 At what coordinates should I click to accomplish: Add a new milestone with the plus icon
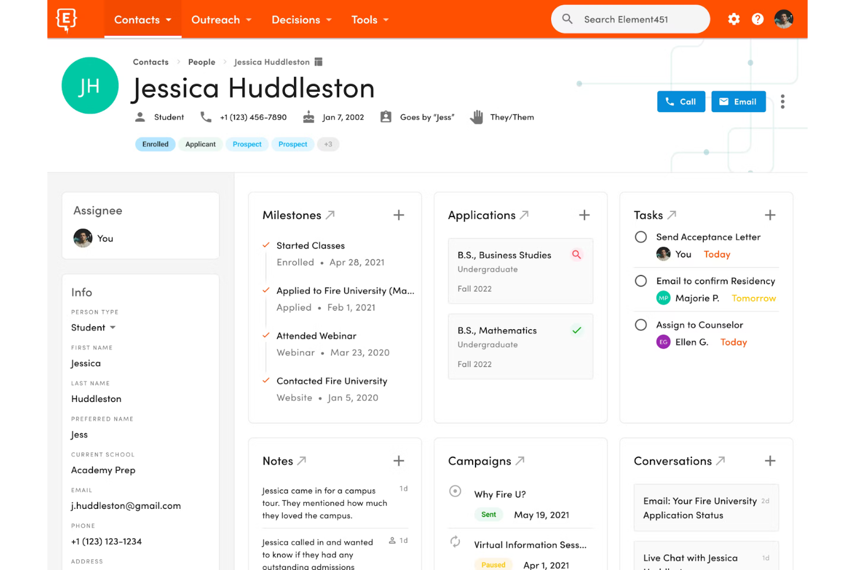(399, 214)
